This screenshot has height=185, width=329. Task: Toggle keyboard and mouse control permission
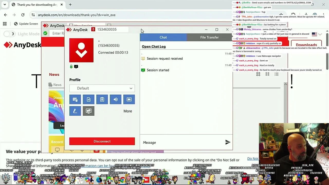click(x=75, y=99)
